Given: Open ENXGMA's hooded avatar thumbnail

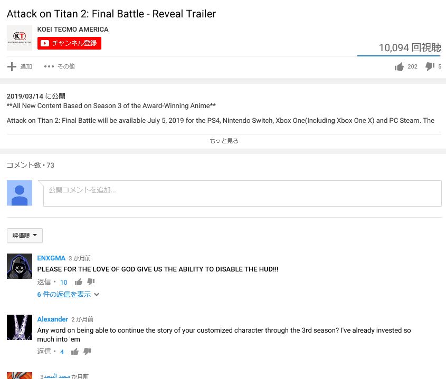Looking at the screenshot, I should coord(20,266).
